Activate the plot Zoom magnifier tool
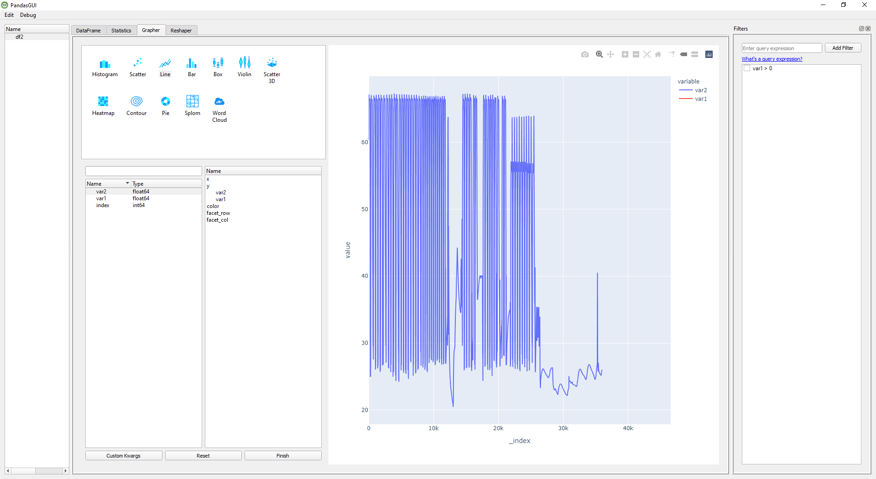The height and width of the screenshot is (479, 876). pyautogui.click(x=600, y=54)
